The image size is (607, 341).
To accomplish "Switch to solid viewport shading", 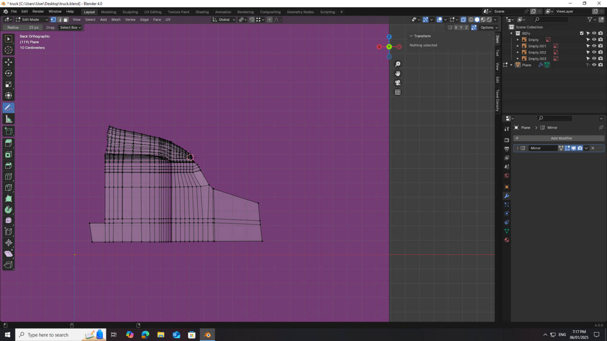I will click(477, 19).
